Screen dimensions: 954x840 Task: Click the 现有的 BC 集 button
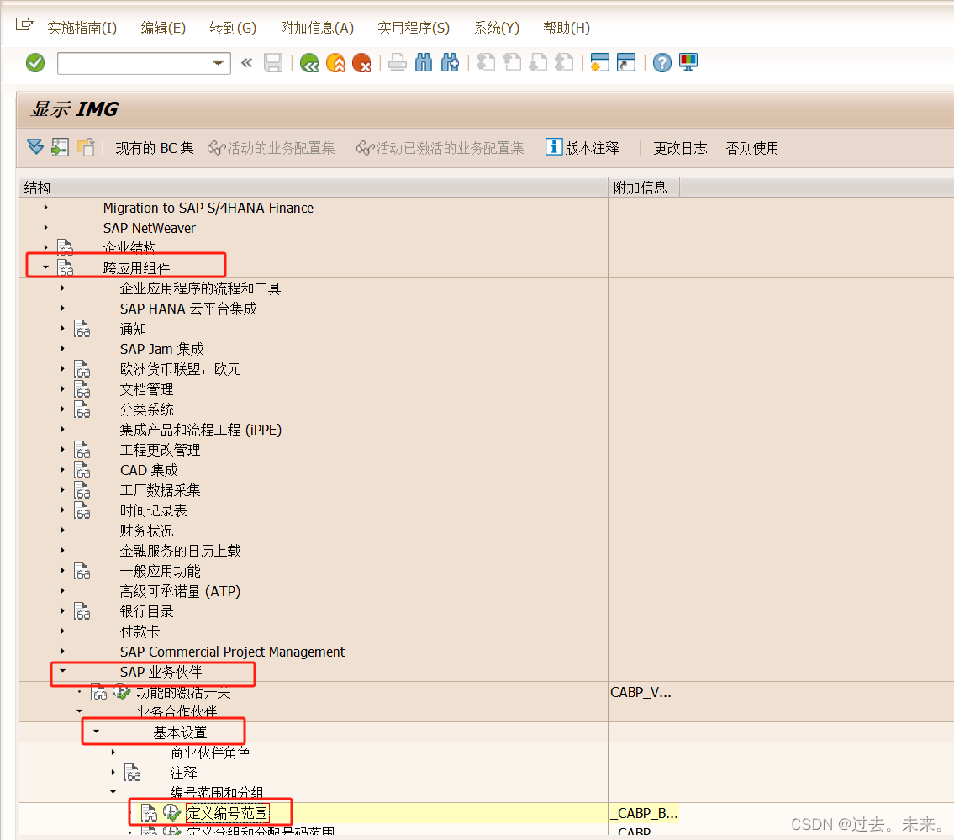[155, 148]
